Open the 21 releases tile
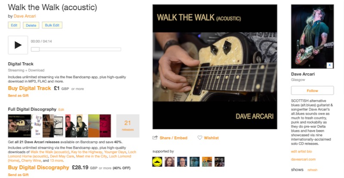Image resolution: width=344 pixels, height=178 pixels. click(128, 126)
